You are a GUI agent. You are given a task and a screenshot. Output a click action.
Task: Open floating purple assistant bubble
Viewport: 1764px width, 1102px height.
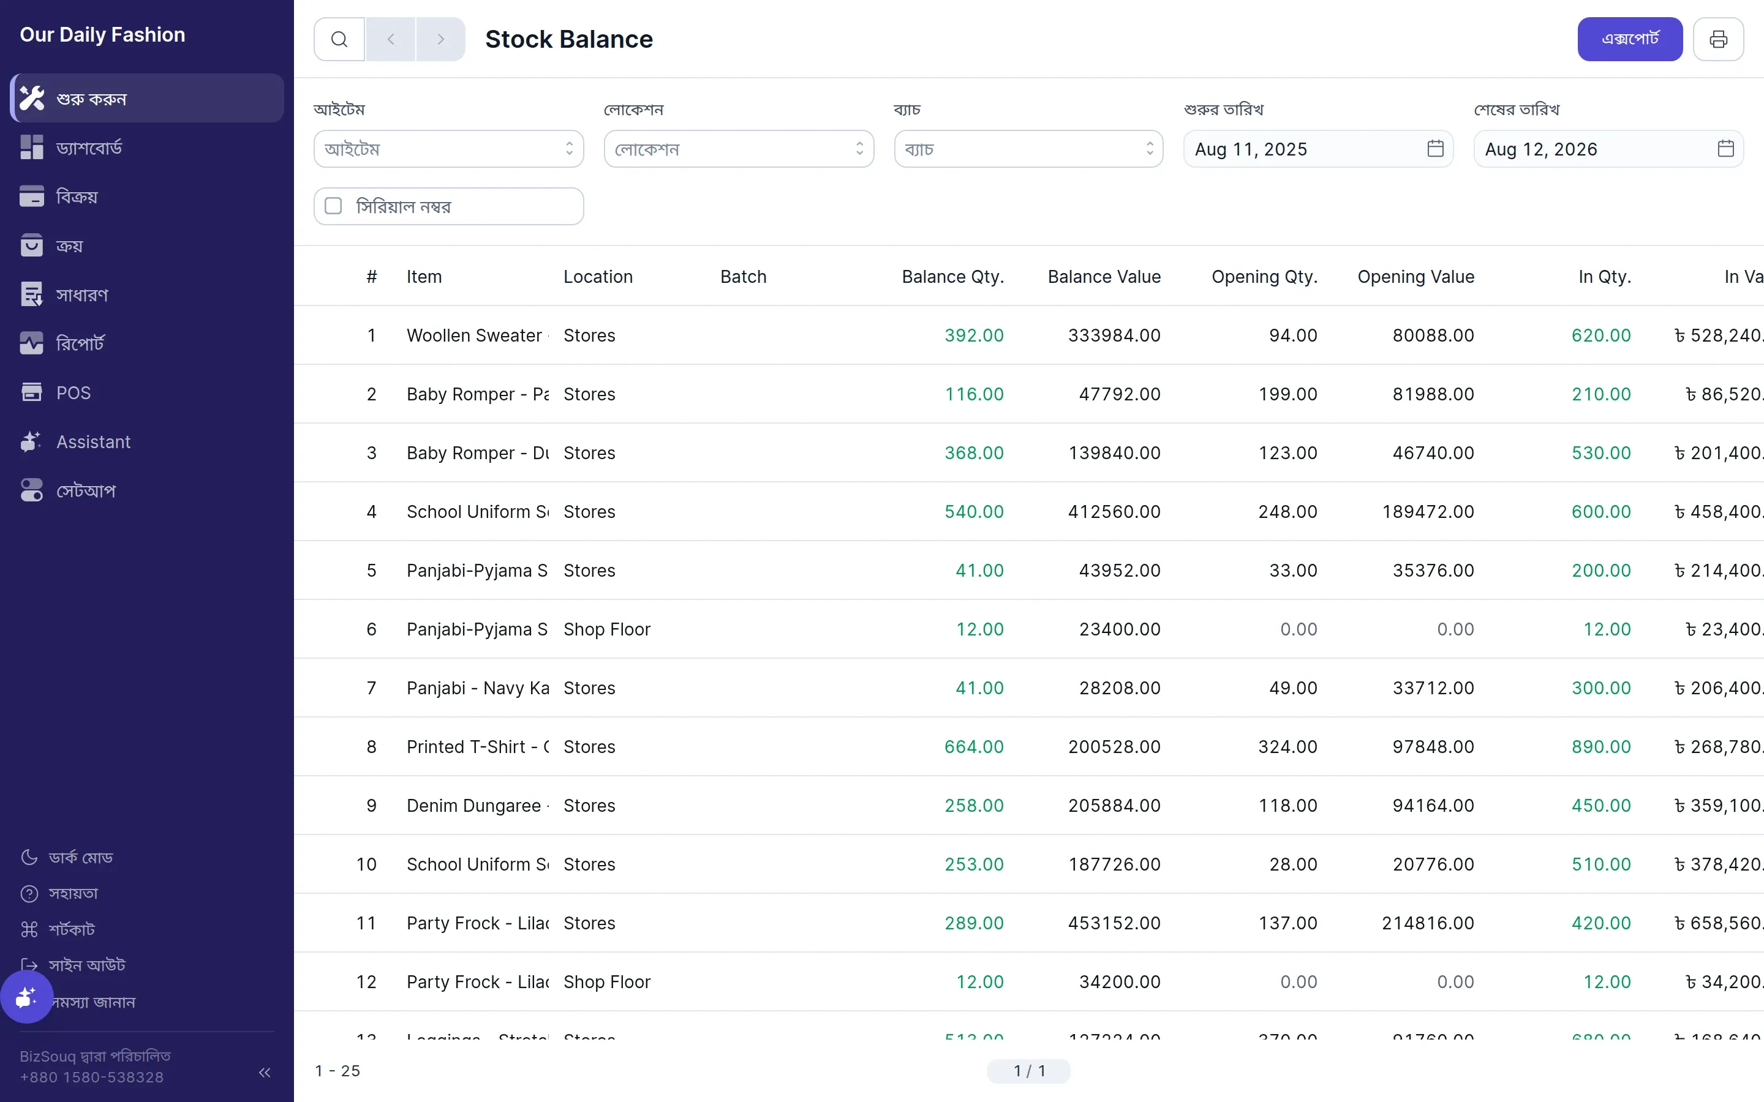coord(26,996)
